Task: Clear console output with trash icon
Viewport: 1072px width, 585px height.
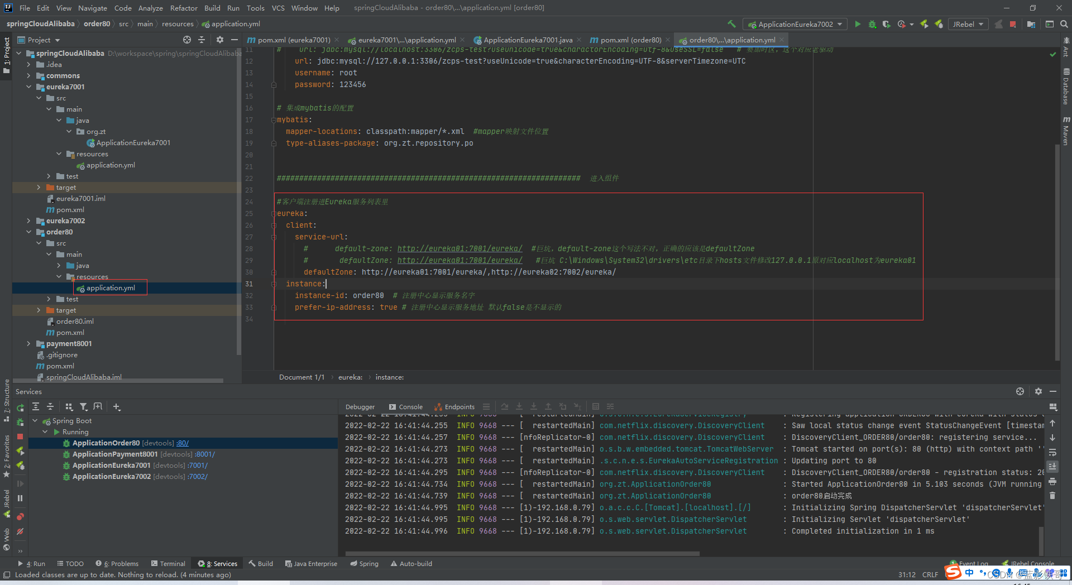Action: [x=1052, y=496]
